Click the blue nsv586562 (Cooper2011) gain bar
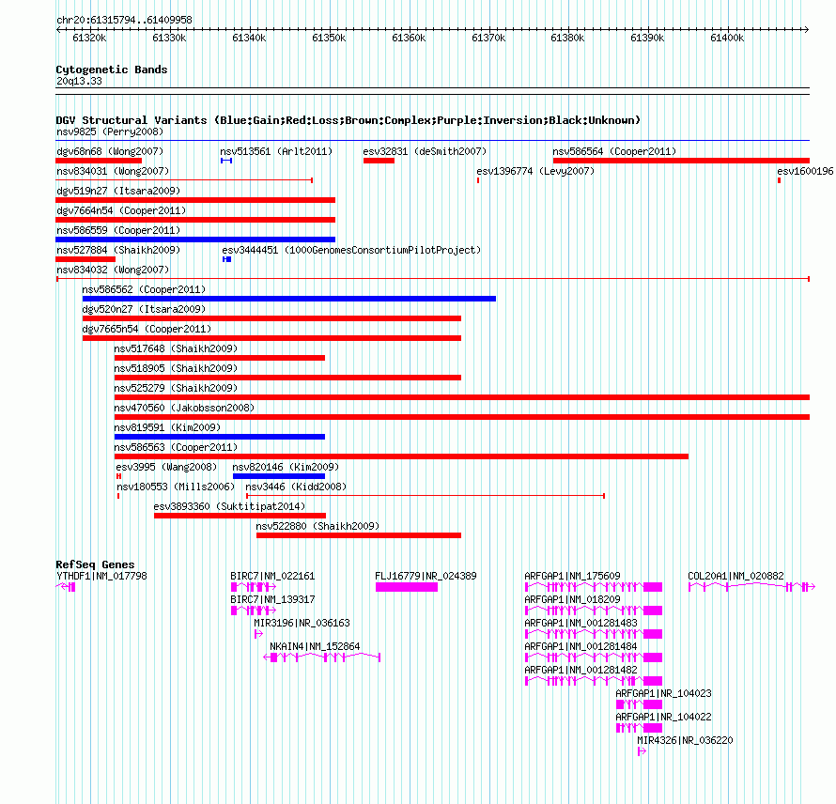Viewport: 836px width, 804px height. point(289,299)
